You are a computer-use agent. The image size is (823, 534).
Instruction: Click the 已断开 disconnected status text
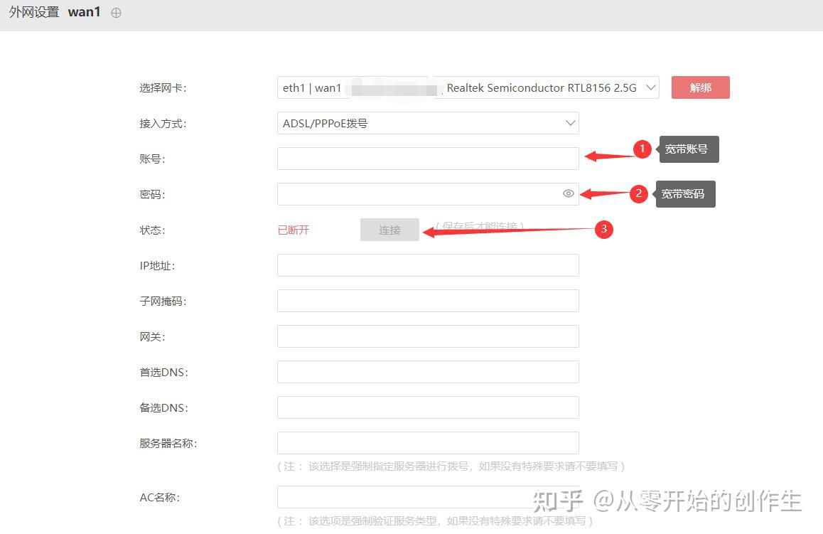tap(293, 230)
